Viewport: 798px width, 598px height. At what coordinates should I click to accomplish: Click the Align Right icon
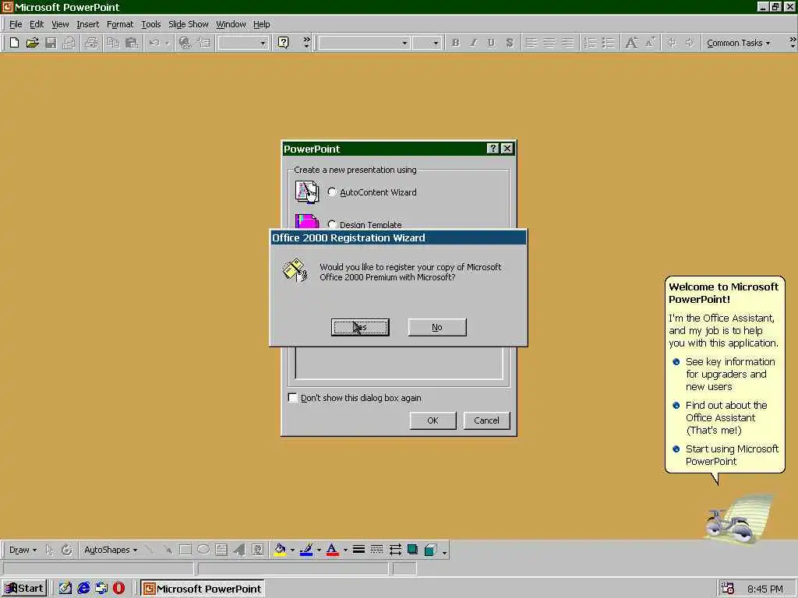click(567, 43)
